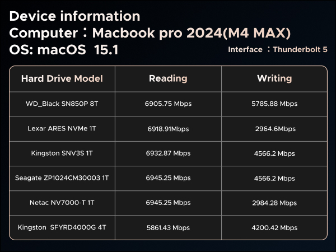Click the Macbook pro 2024(M4 MAX) text
This screenshot has width=336, height=252.
192,33
